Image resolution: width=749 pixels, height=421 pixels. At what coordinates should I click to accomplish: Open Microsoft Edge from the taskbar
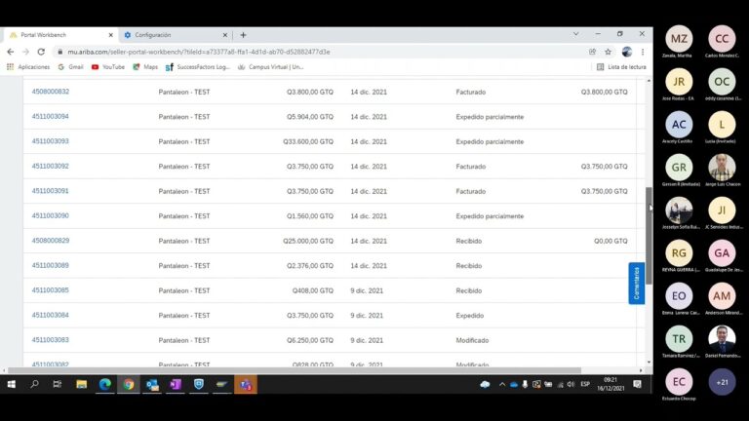105,384
